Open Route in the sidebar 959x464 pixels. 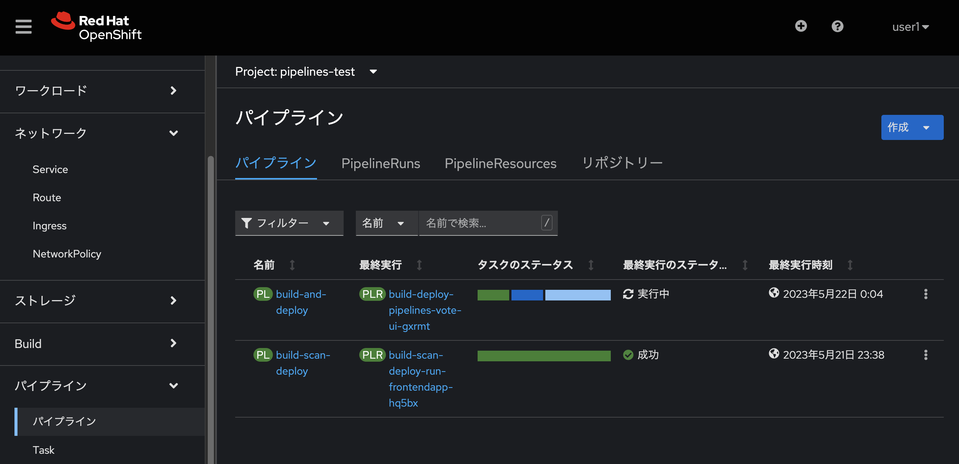pos(47,198)
